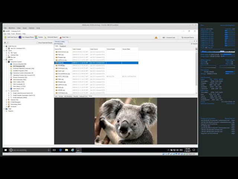Open the File Metadata tab
Viewport: 238px width, 179px height.
(68, 96)
